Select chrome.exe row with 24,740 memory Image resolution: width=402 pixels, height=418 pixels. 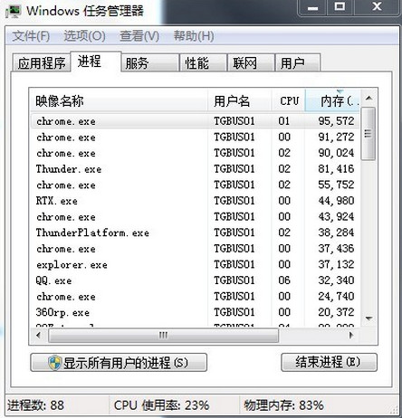tap(196, 297)
